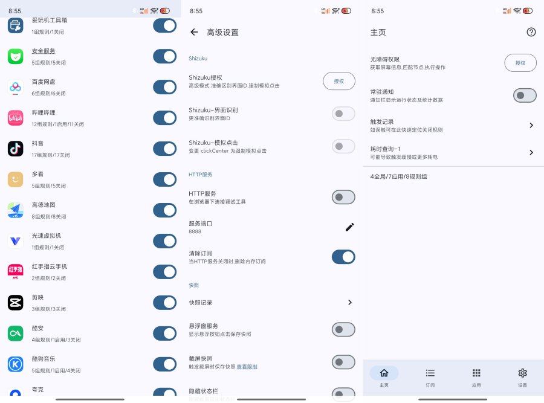Tap the back arrow on 高级设置
Image resolution: width=544 pixels, height=403 pixels.
193,33
